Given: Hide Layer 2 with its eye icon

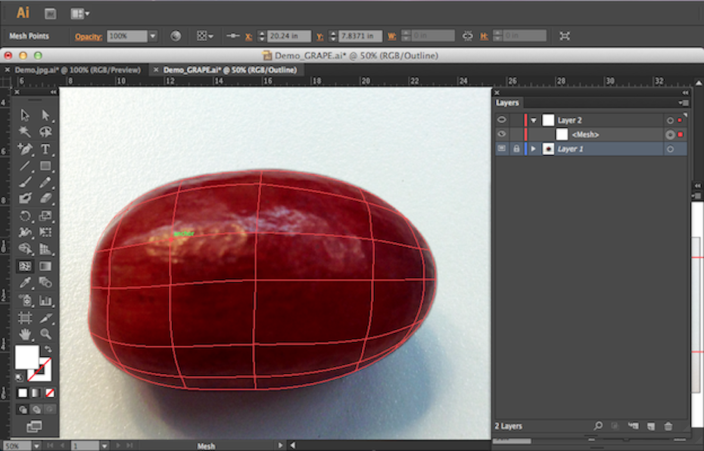Looking at the screenshot, I should (501, 120).
